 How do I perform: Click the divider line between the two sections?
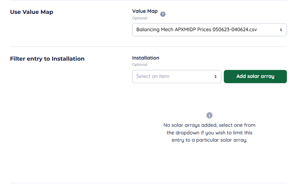[x=148, y=47]
